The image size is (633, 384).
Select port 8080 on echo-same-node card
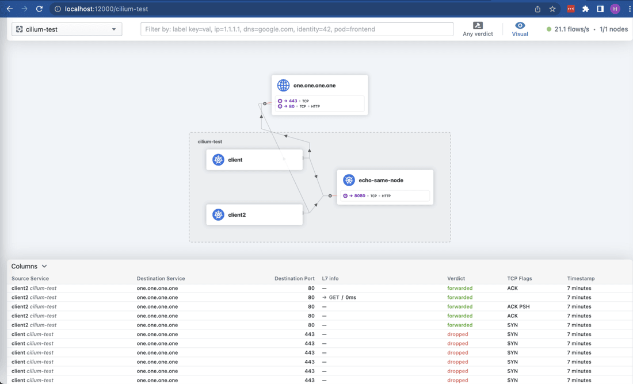pos(359,196)
